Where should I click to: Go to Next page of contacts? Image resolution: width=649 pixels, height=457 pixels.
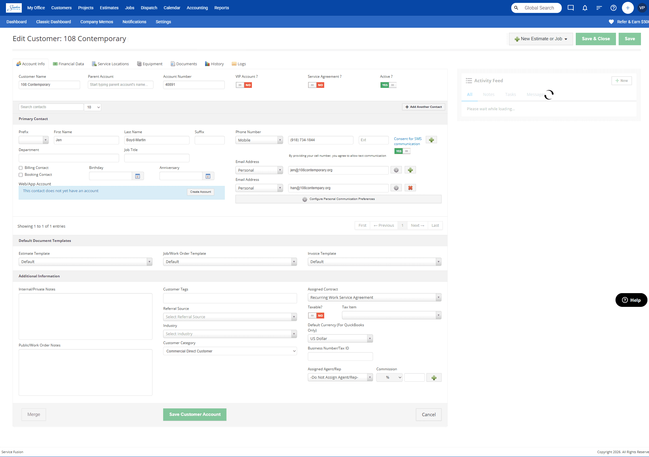pyautogui.click(x=417, y=226)
